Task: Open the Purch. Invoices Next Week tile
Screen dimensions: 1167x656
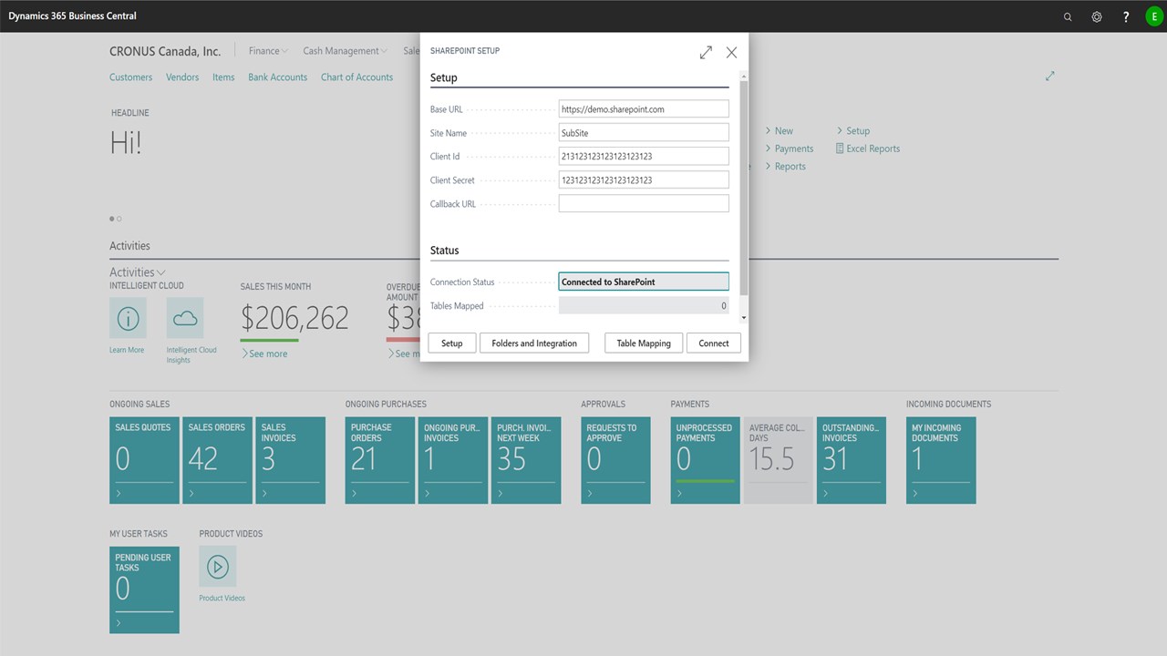Action: (x=526, y=460)
